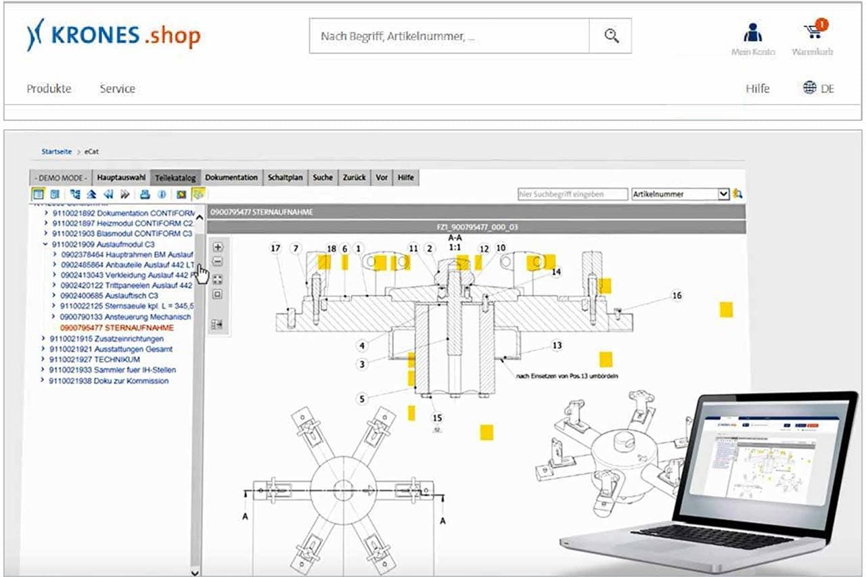866x577 pixels.
Task: Click the picture icon in eCat toolbar
Action: tap(181, 194)
